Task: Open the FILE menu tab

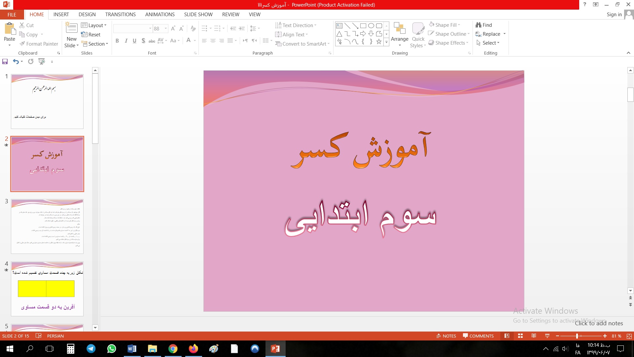Action: click(x=12, y=15)
